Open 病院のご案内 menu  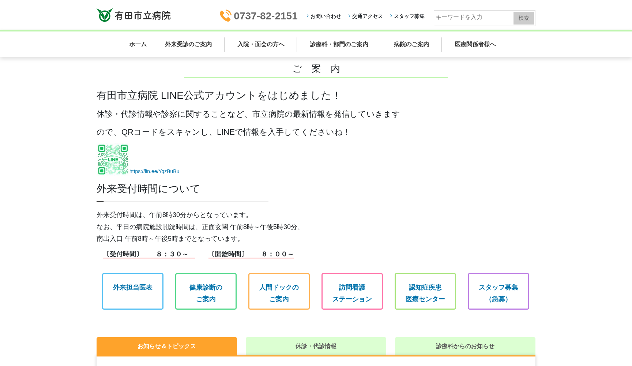pos(411,44)
